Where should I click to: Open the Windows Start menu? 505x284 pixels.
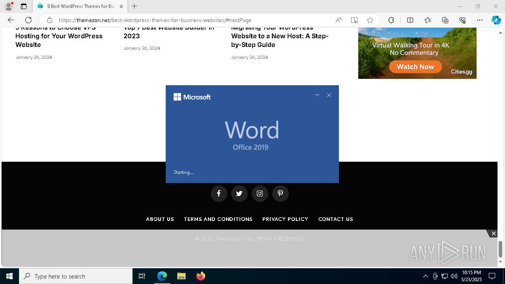[x=9, y=276]
